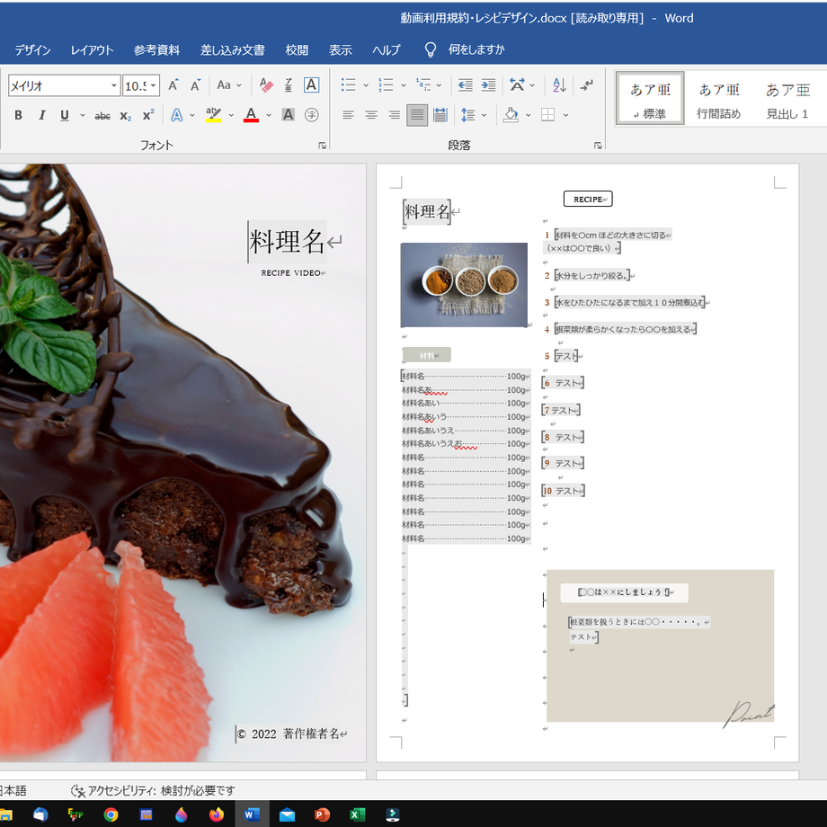Open the font name メイリオ dropdown

click(114, 85)
